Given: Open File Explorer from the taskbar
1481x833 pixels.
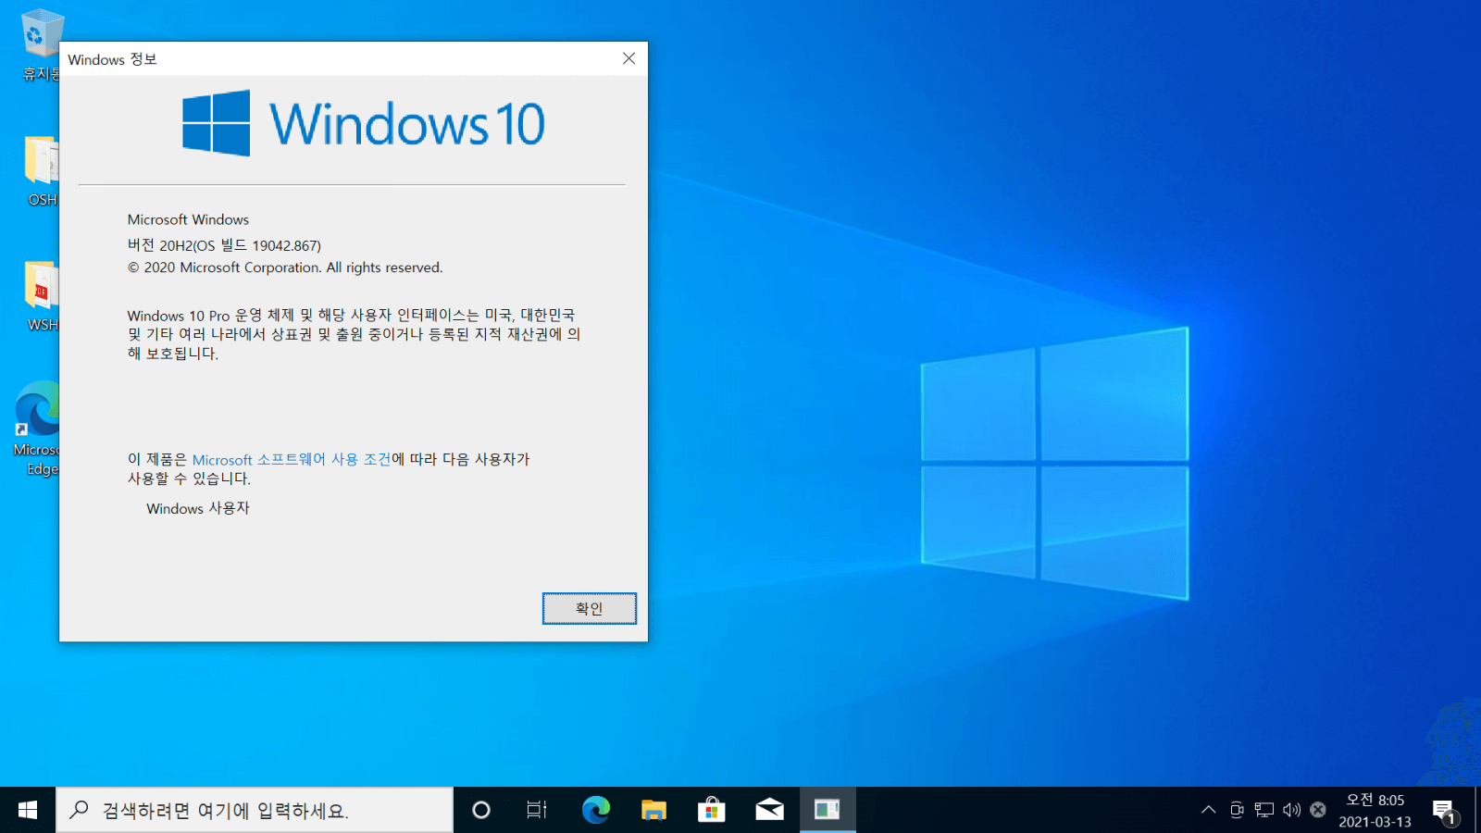Looking at the screenshot, I should pyautogui.click(x=653, y=810).
